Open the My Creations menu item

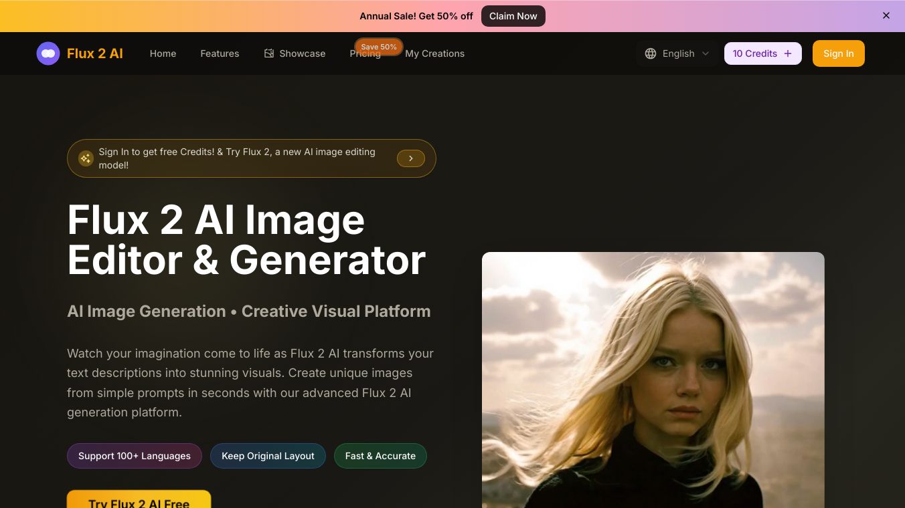(x=435, y=53)
